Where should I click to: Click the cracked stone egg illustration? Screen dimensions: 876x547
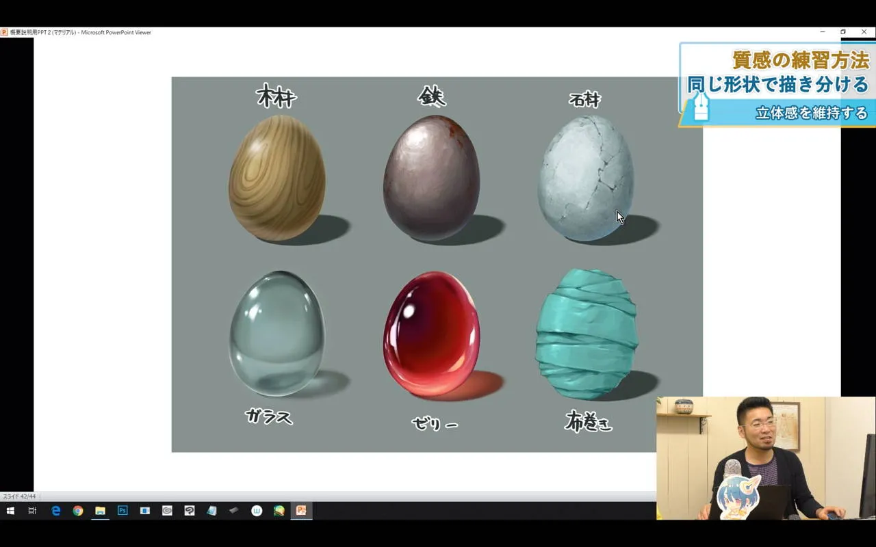point(586,178)
